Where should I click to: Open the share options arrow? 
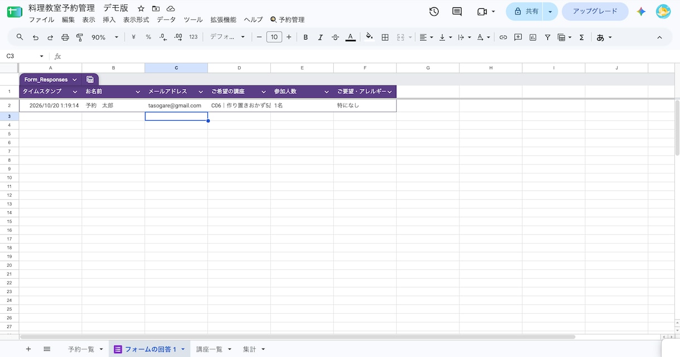click(550, 12)
